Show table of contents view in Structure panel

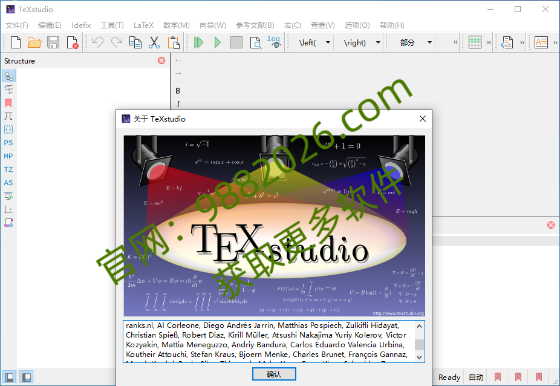pos(8,89)
